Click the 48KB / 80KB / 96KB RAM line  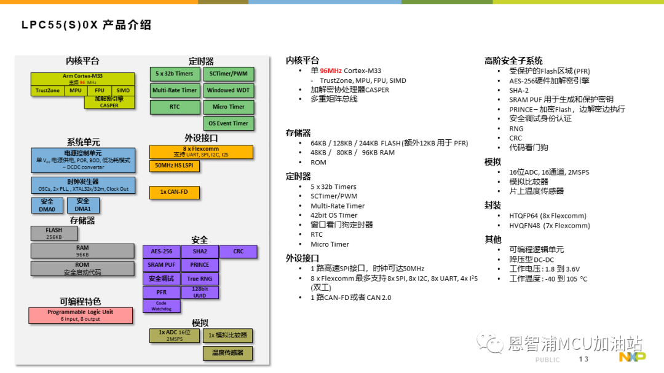pyautogui.click(x=352, y=153)
